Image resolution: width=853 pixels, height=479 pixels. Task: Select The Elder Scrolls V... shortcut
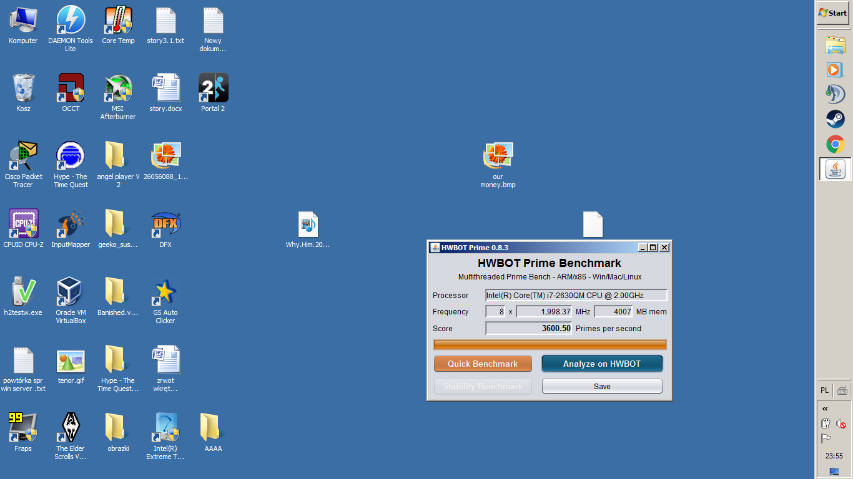coord(71,437)
